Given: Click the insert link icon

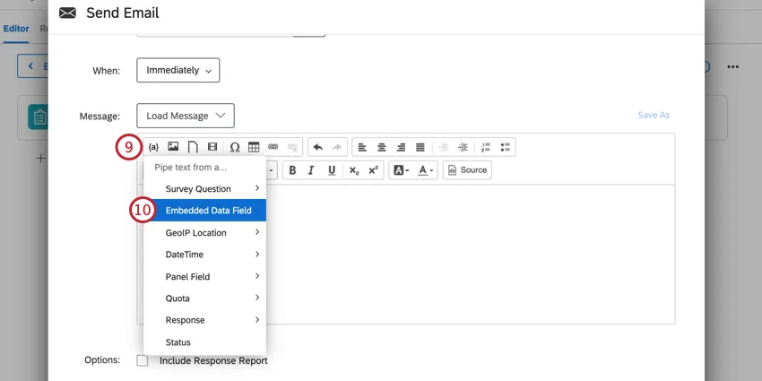Looking at the screenshot, I should [273, 147].
